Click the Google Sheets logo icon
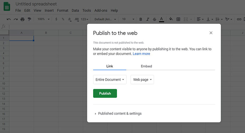Image resolution: width=245 pixels, height=133 pixels. pyautogui.click(x=7, y=6)
